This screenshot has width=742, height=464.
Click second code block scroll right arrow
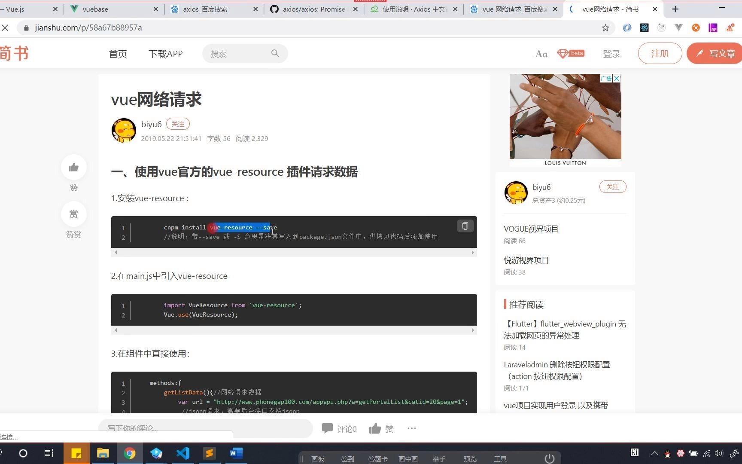click(473, 330)
